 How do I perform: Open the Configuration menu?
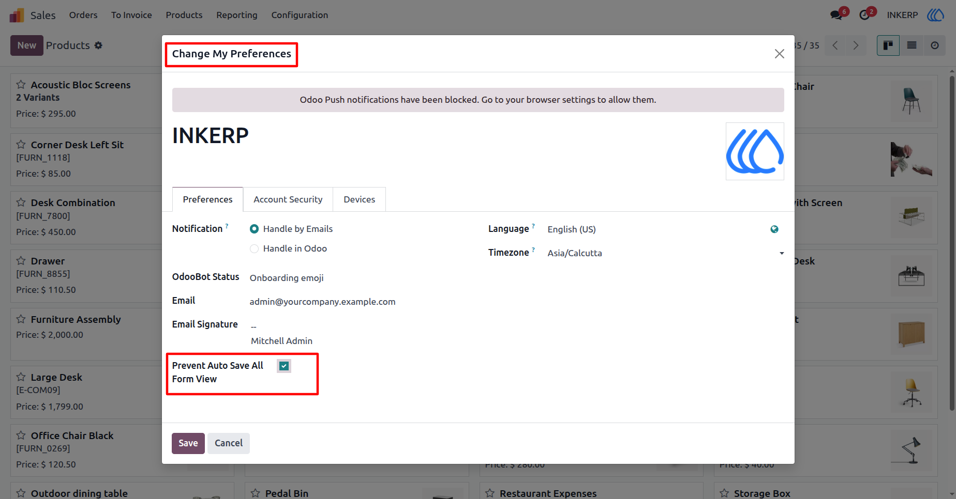(x=300, y=15)
